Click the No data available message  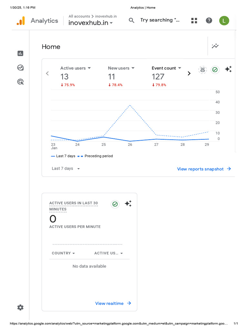tap(89, 266)
